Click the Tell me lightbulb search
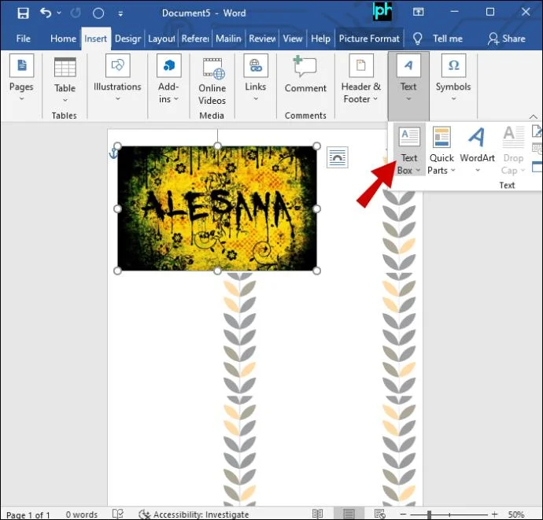Screen dimensions: 543x520 438,39
